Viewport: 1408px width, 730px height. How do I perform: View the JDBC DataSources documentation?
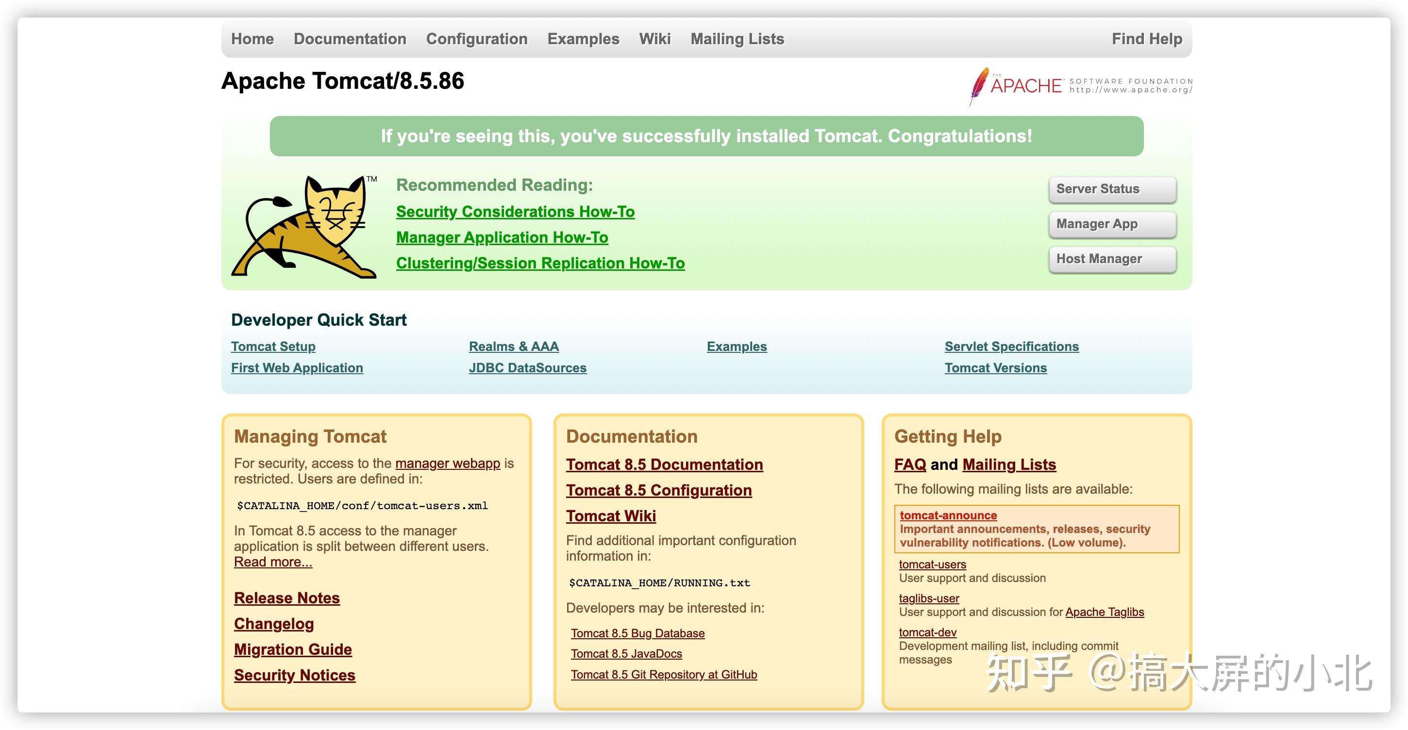click(x=527, y=368)
